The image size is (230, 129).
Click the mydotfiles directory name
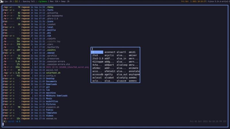[x=52, y=101]
